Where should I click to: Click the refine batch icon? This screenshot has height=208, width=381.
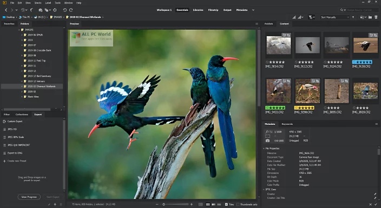pos(47,10)
